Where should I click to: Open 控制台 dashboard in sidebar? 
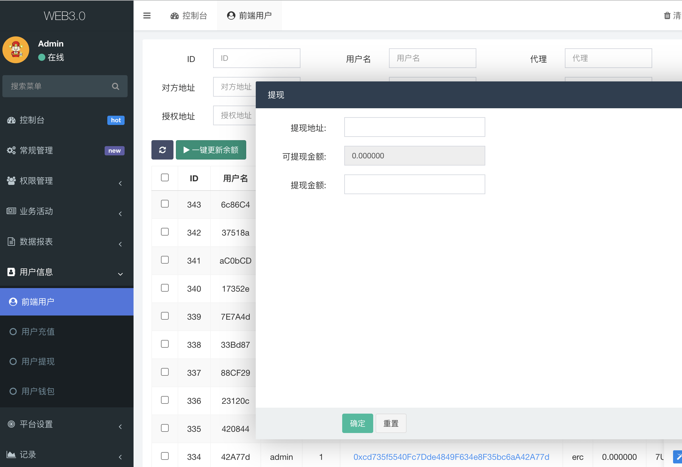pyautogui.click(x=32, y=120)
